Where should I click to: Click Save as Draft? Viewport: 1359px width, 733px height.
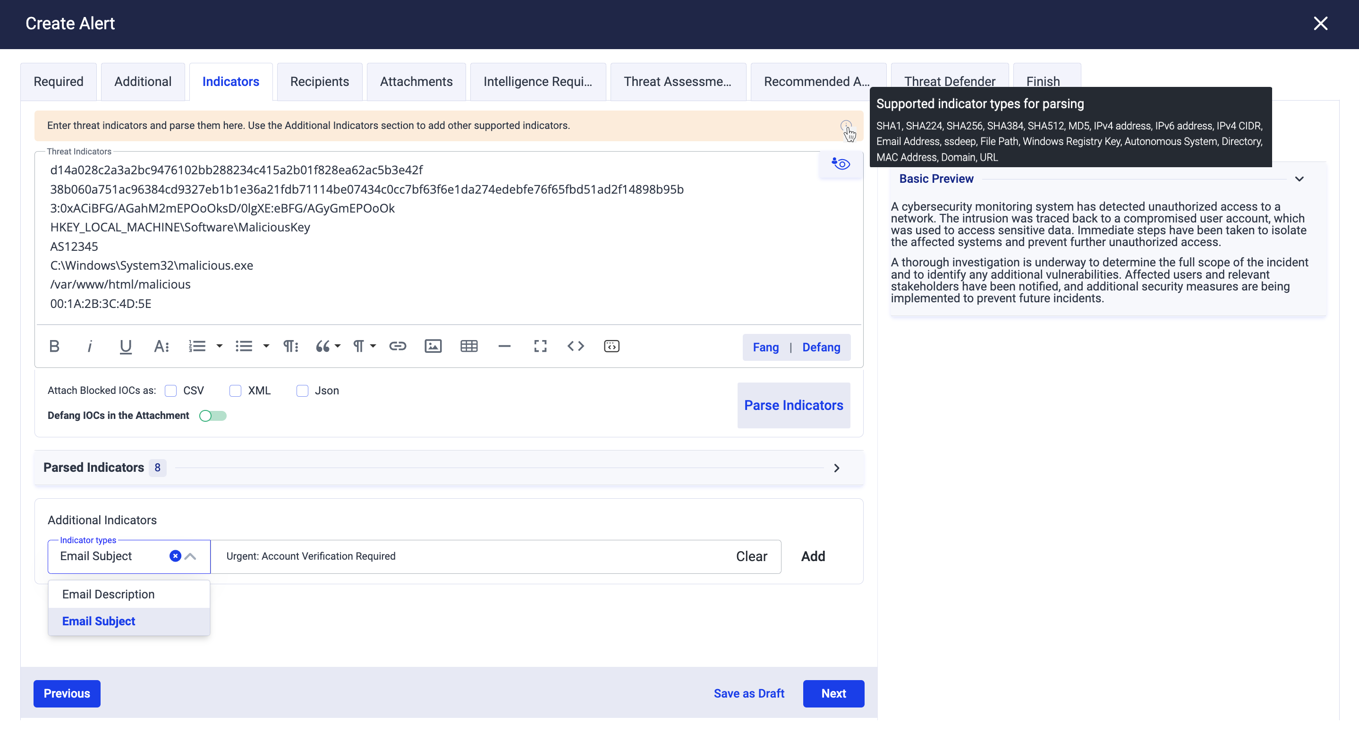tap(748, 693)
